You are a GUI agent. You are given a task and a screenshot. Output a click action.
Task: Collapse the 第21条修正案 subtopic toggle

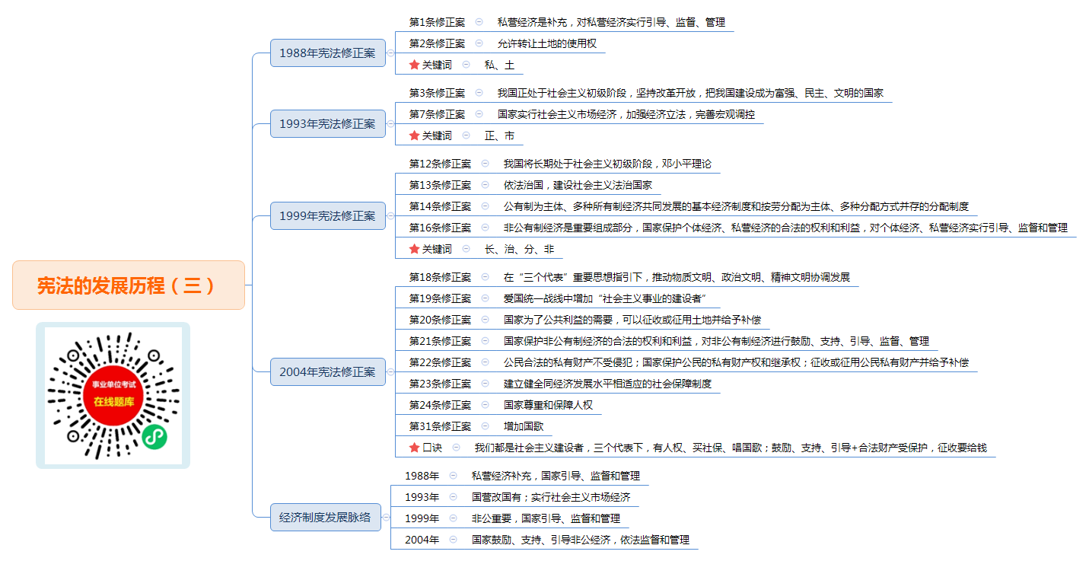(485, 341)
